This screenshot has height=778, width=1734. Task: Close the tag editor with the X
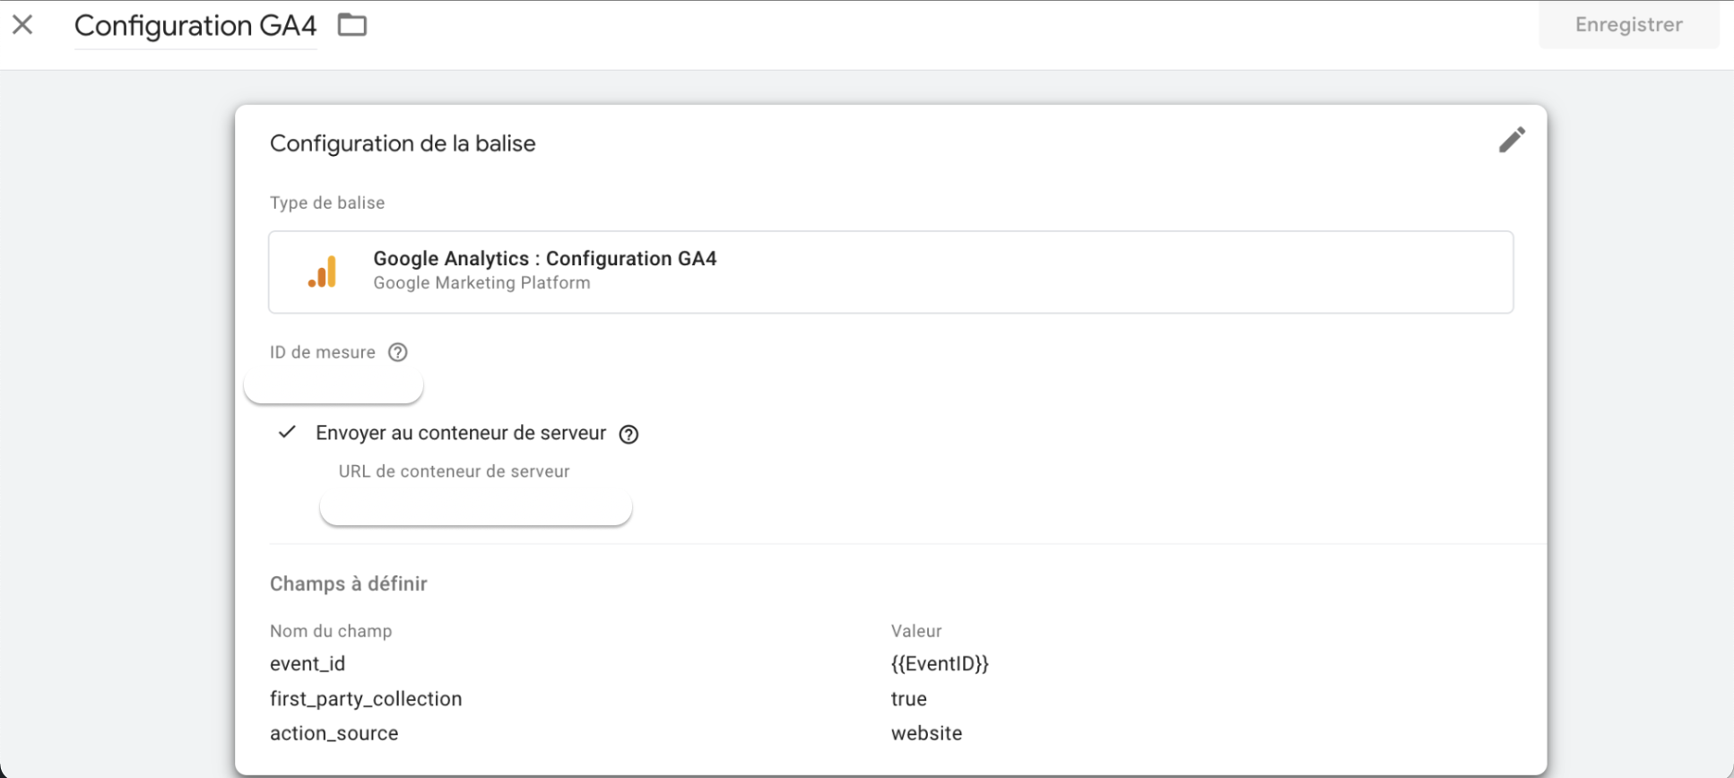coord(23,25)
